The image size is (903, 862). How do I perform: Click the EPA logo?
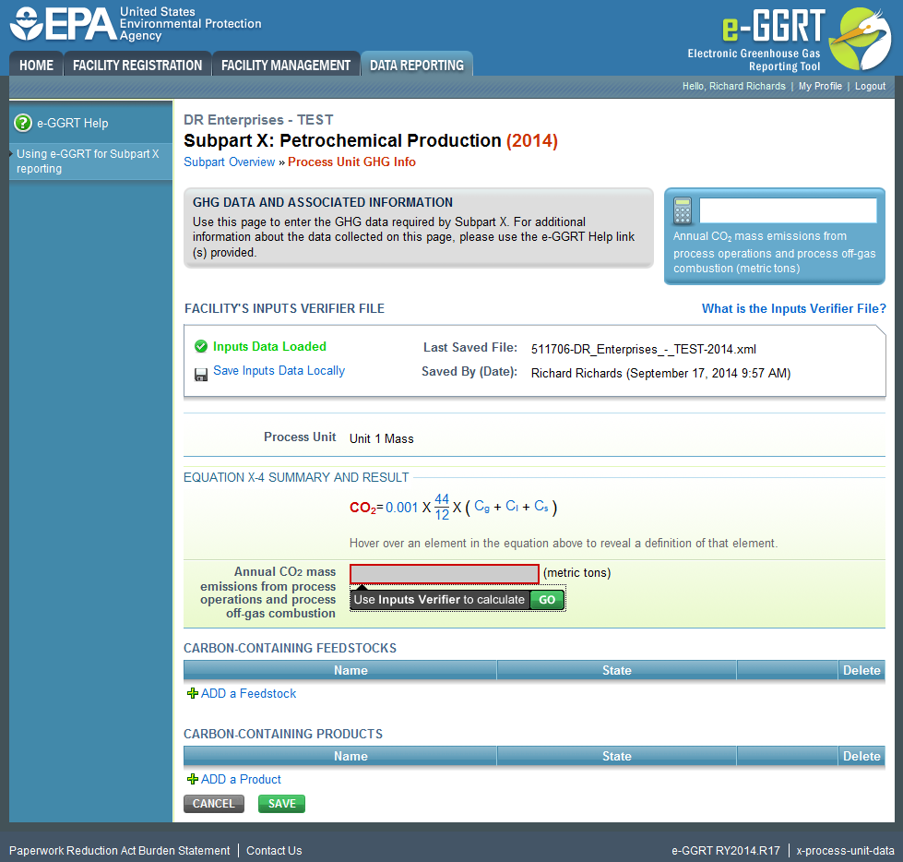(136, 24)
